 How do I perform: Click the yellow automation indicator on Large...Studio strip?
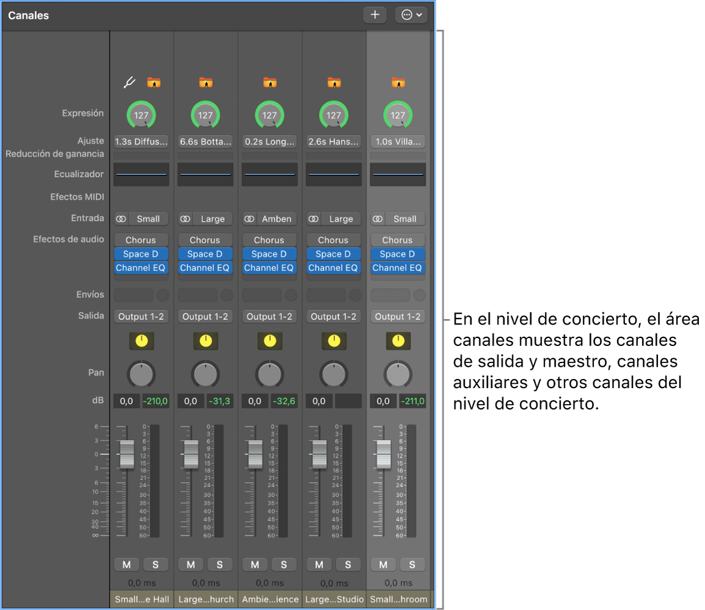pyautogui.click(x=334, y=341)
